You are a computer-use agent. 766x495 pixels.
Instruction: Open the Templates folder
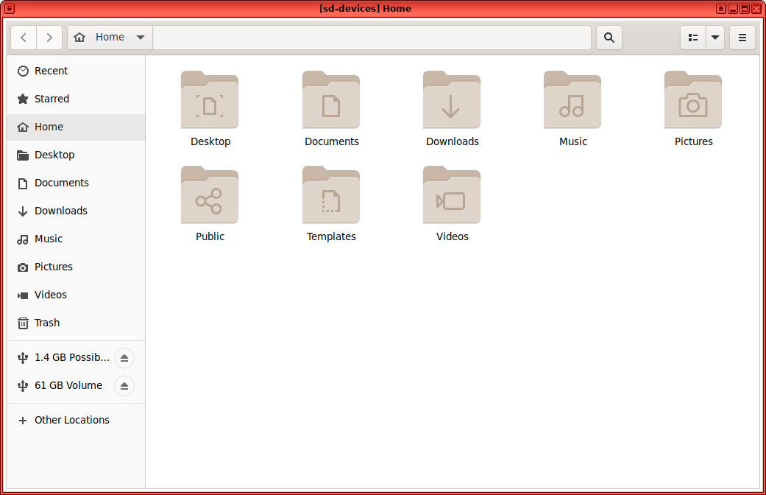pyautogui.click(x=330, y=196)
